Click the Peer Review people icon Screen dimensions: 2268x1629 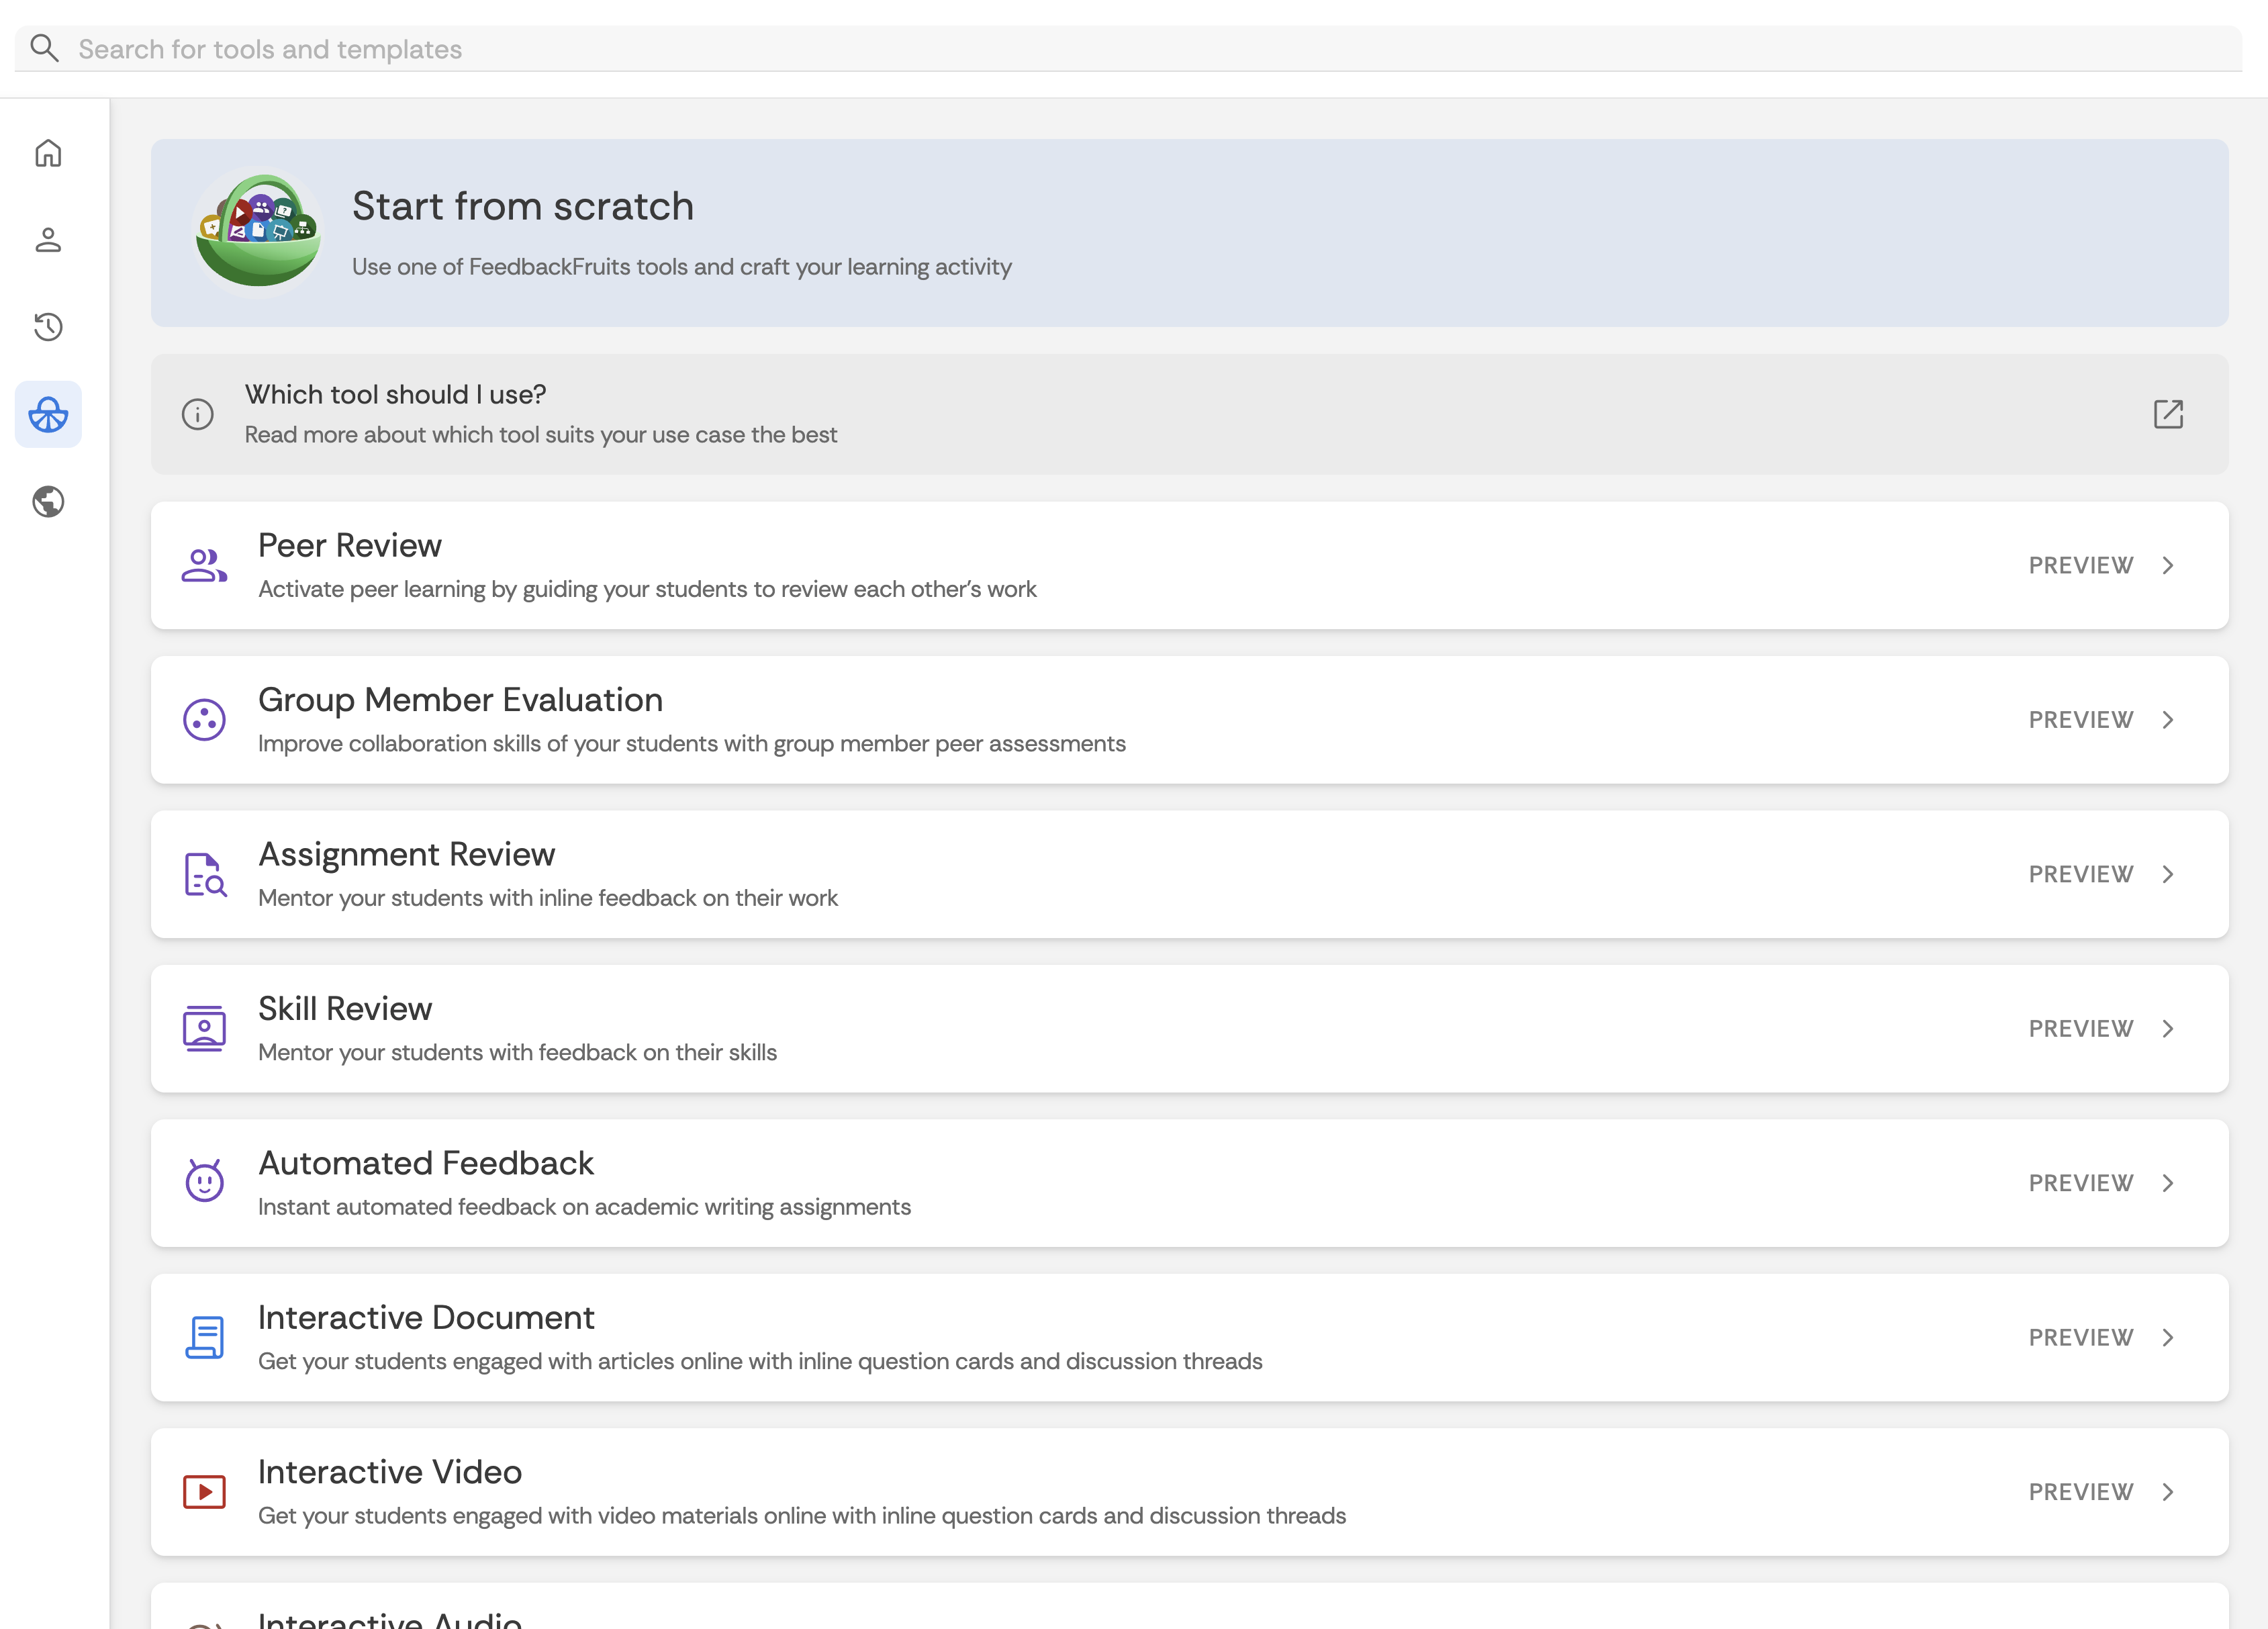204,566
